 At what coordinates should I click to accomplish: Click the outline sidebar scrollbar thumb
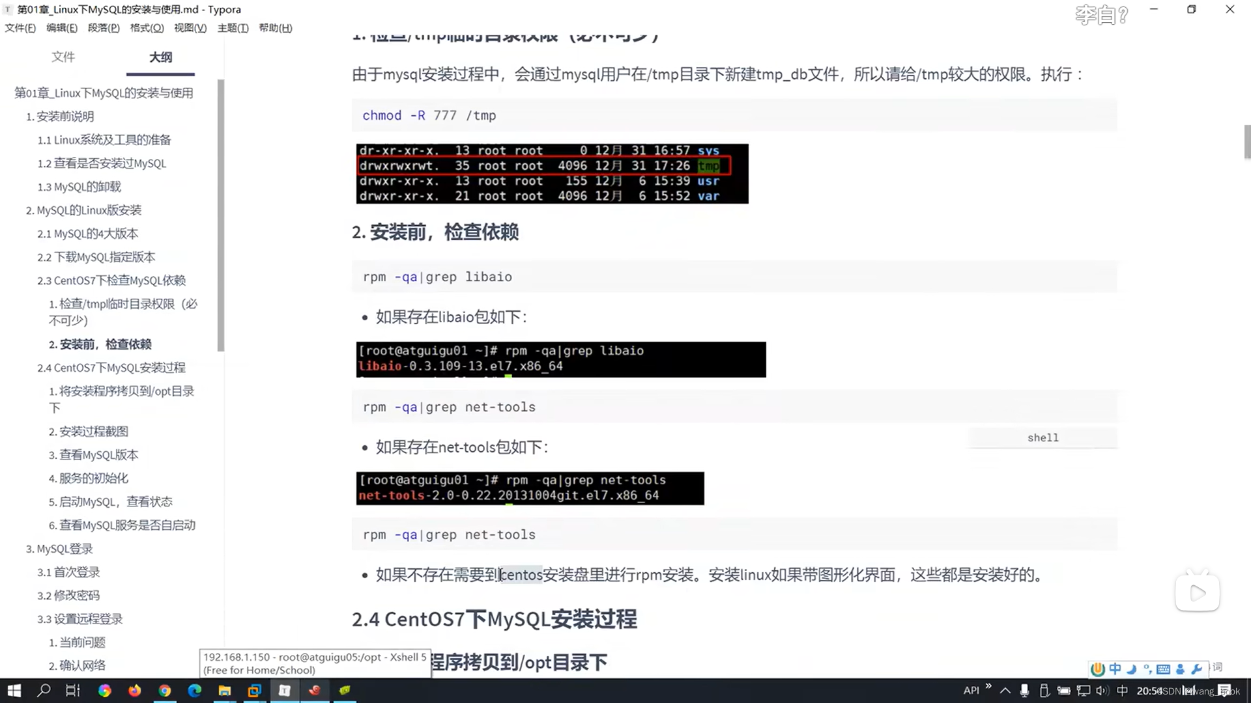tap(221, 215)
